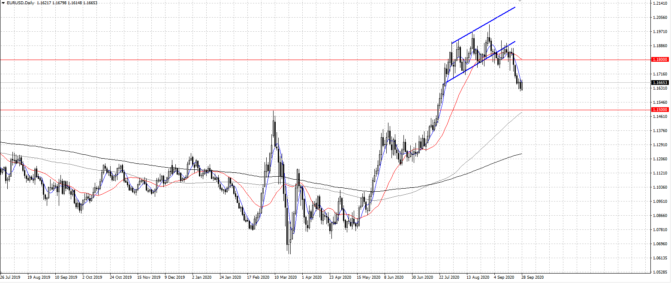This screenshot has height=283, width=671.
Task: Click the 26 Jul 2019 date label
Action: pos(11,277)
